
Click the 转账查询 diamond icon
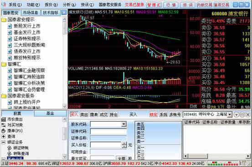point(10,153)
